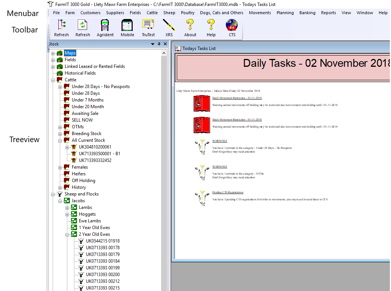
Task: Click the Help question-mark toolbar button
Action: click(211, 28)
